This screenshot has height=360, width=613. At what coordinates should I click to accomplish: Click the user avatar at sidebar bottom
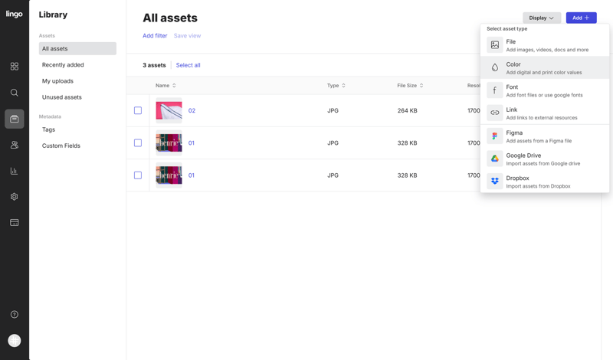[x=14, y=340]
